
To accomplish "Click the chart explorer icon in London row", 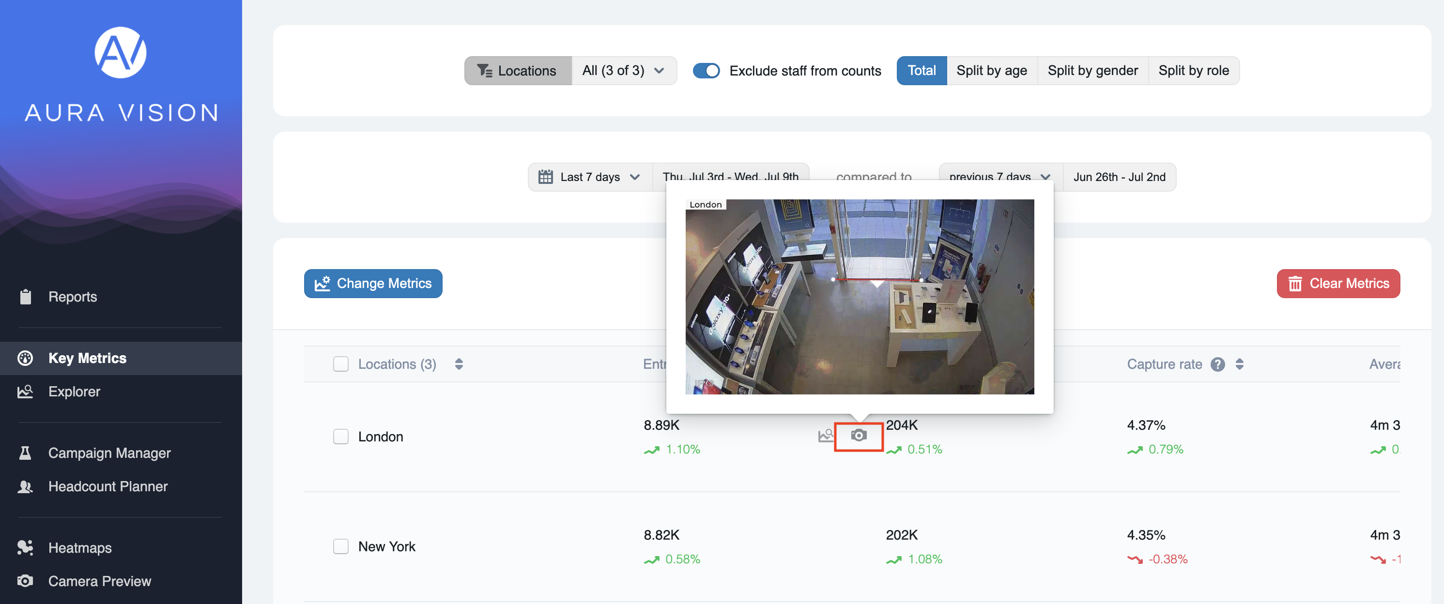I will click(x=825, y=436).
